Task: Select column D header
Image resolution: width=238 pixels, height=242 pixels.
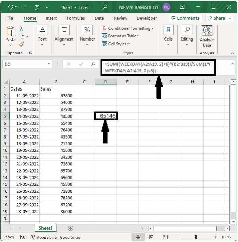Action: click(x=106, y=82)
